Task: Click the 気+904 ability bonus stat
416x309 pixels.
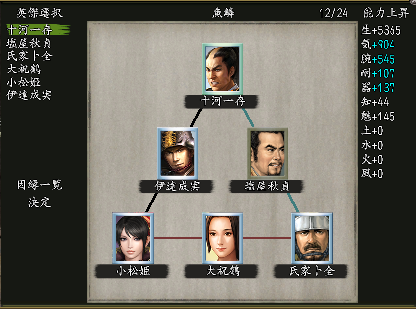Action: 378,45
